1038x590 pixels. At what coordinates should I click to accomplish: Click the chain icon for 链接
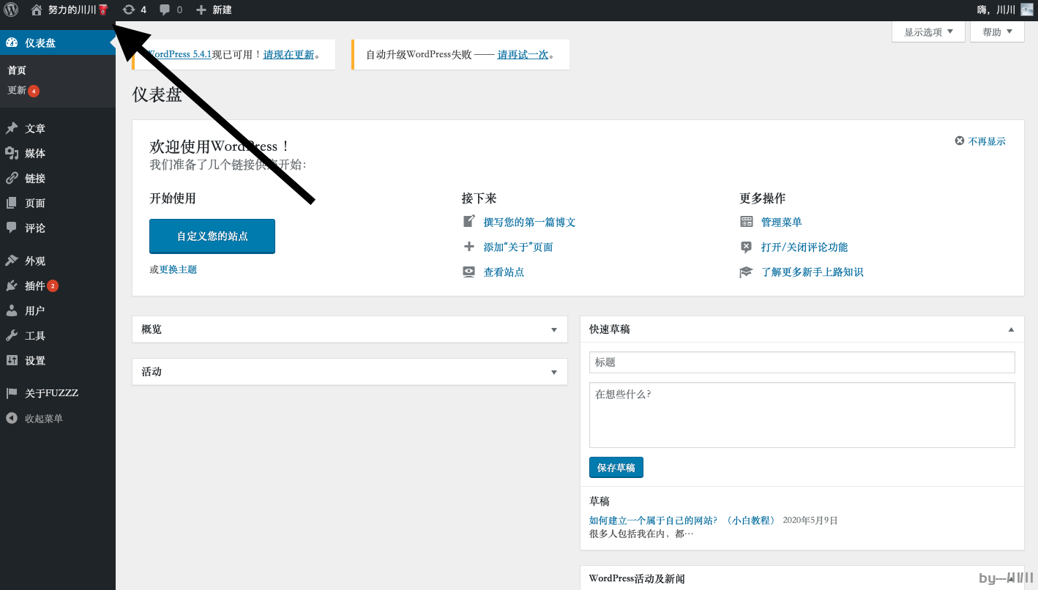click(12, 178)
